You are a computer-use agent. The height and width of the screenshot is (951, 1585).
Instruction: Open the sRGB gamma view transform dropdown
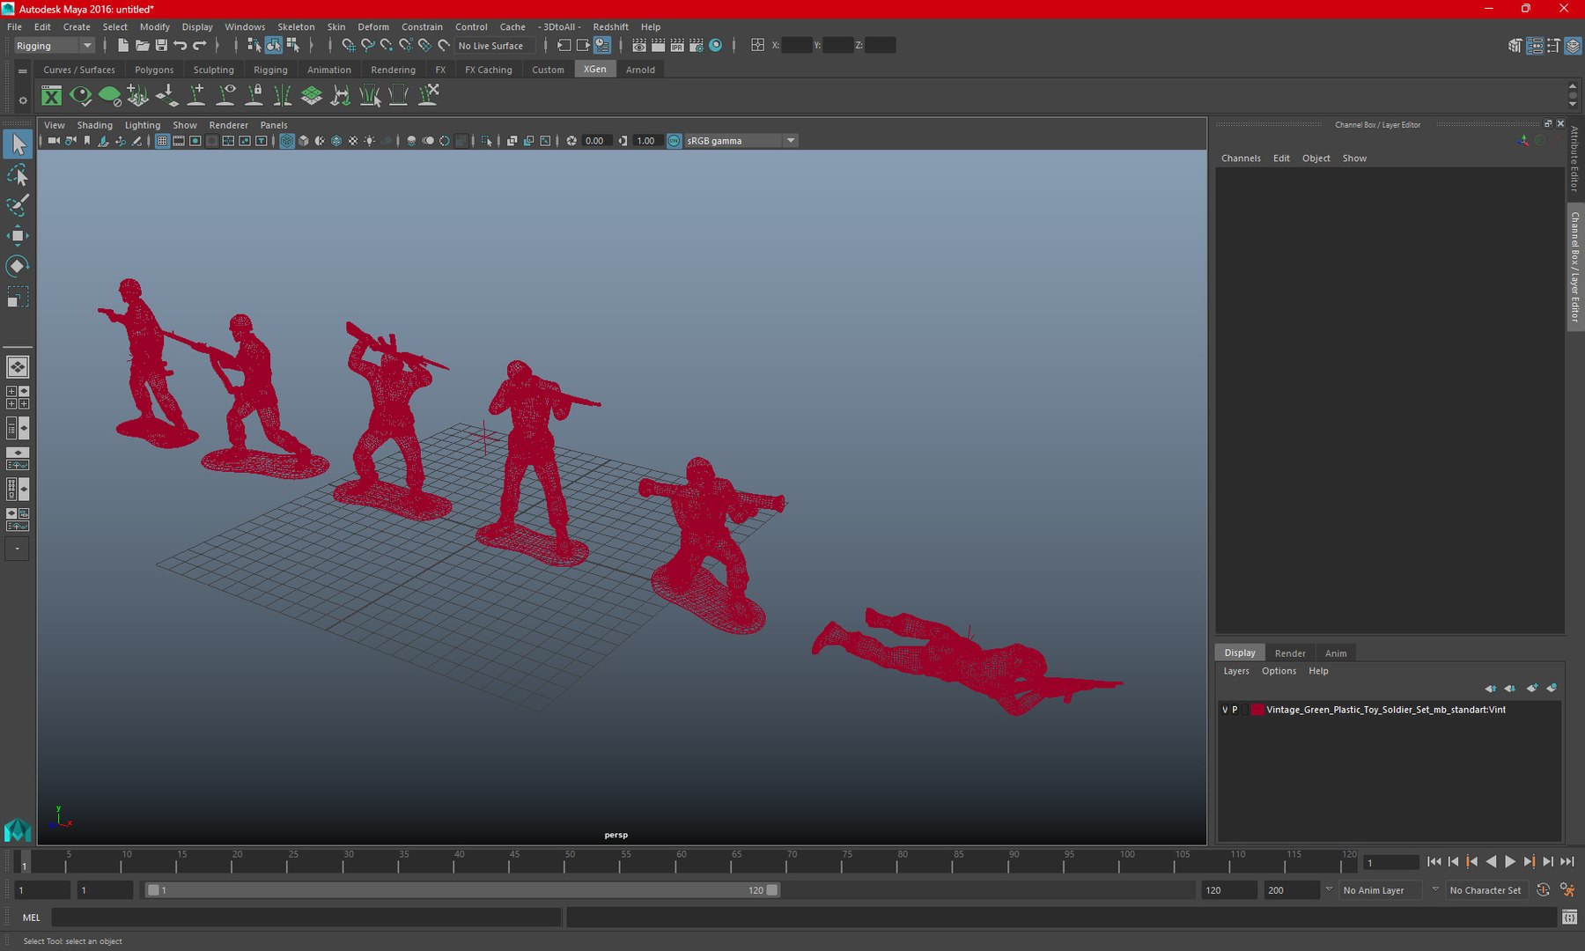tap(741, 141)
